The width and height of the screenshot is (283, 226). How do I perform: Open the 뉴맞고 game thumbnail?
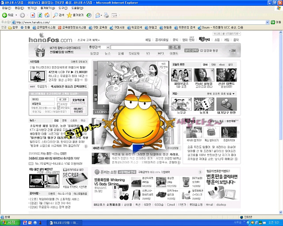181,104
